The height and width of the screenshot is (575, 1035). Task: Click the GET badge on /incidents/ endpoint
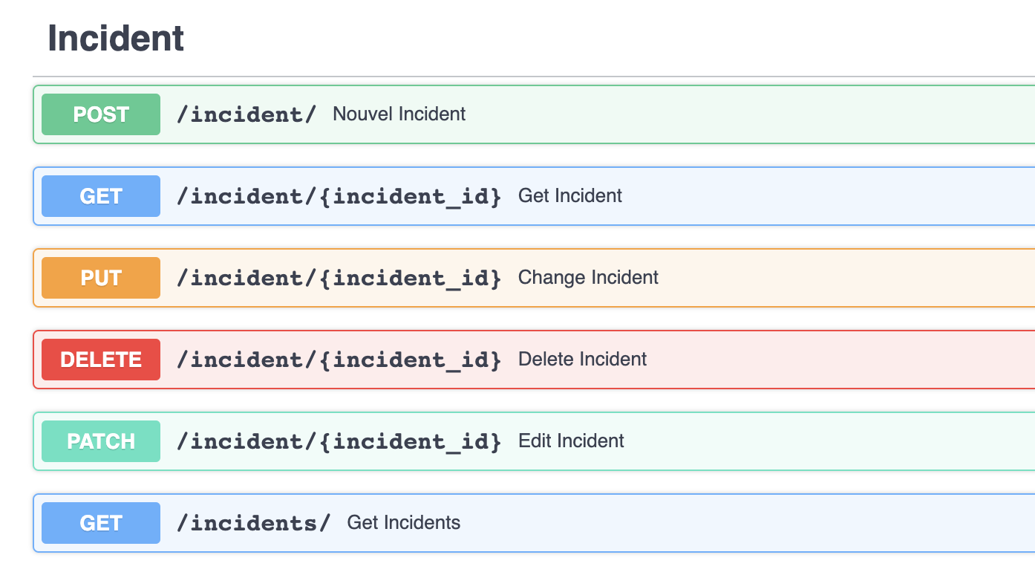click(x=100, y=522)
